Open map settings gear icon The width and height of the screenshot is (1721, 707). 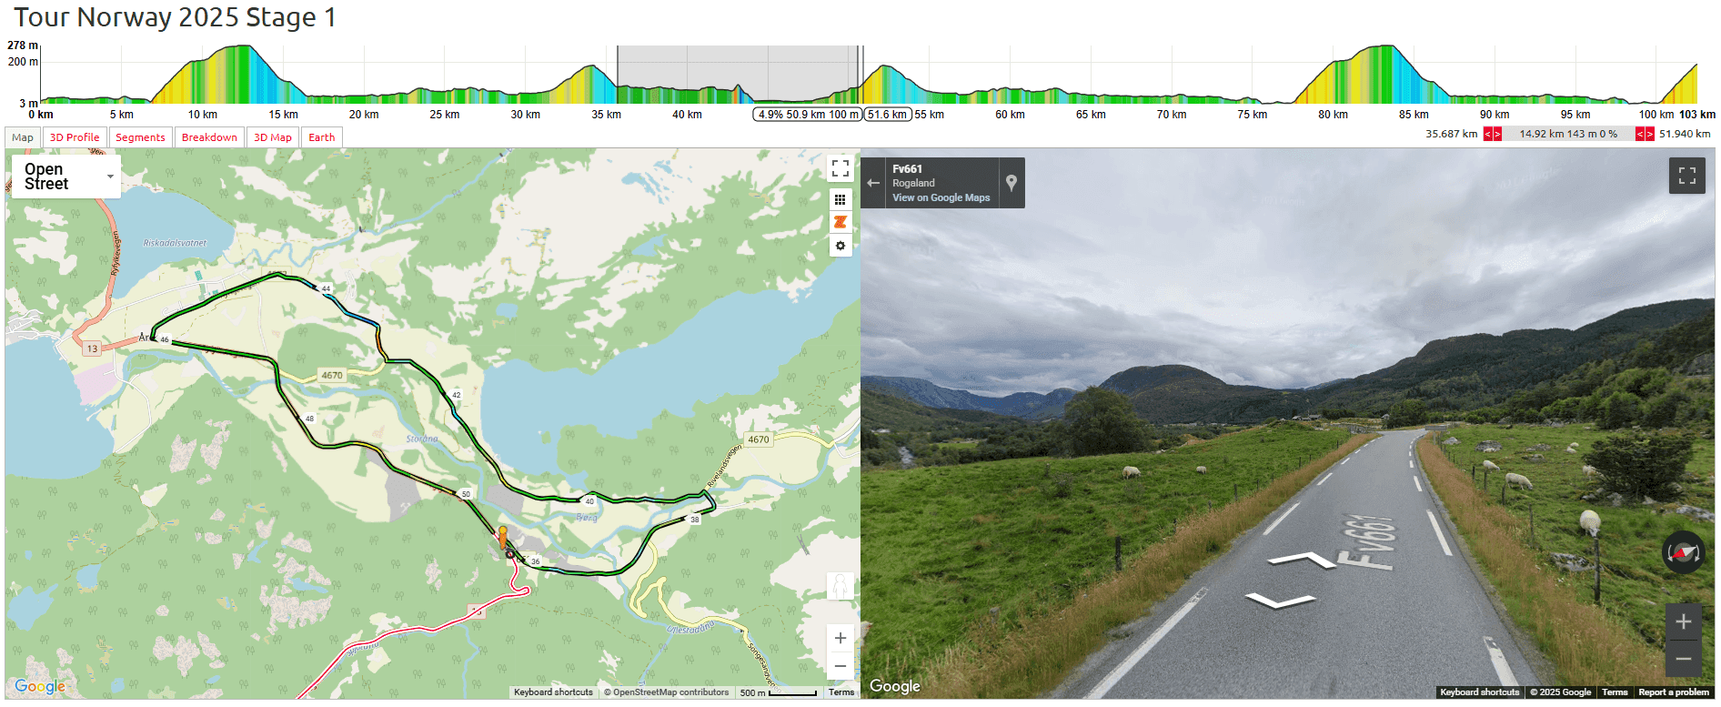(840, 246)
